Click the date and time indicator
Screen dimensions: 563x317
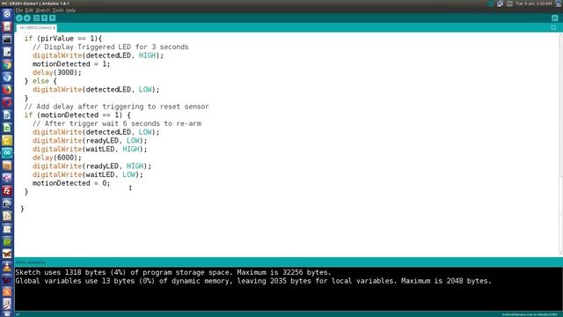pos(534,4)
